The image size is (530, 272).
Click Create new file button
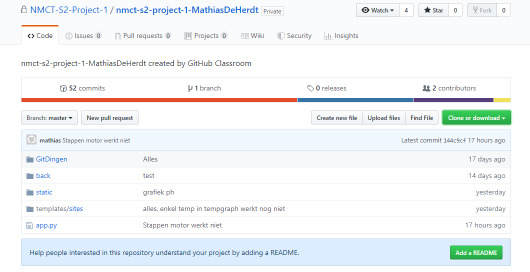pyautogui.click(x=336, y=117)
